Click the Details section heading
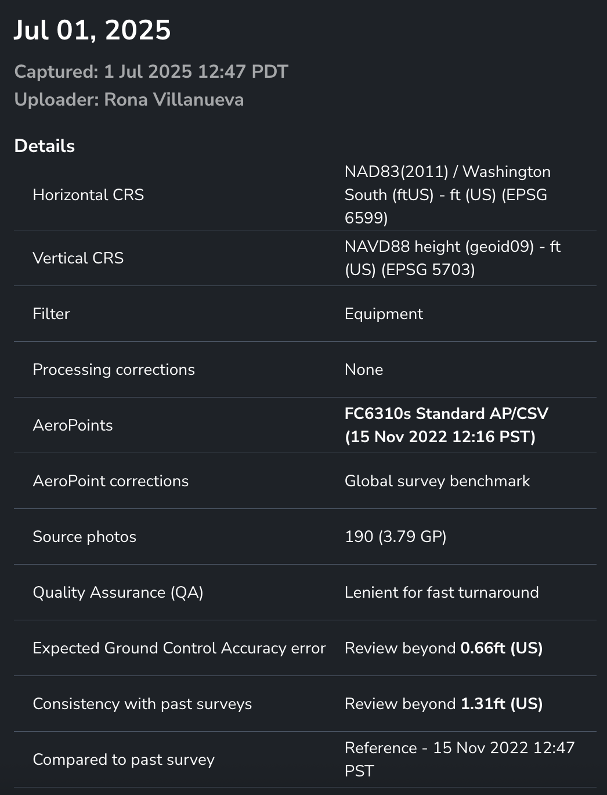 pyautogui.click(x=45, y=146)
